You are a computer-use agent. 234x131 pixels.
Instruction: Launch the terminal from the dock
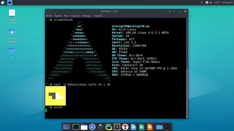click(76, 127)
